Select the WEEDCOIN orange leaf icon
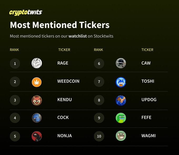The width and height of the screenshot is (179, 155). [x=37, y=82]
